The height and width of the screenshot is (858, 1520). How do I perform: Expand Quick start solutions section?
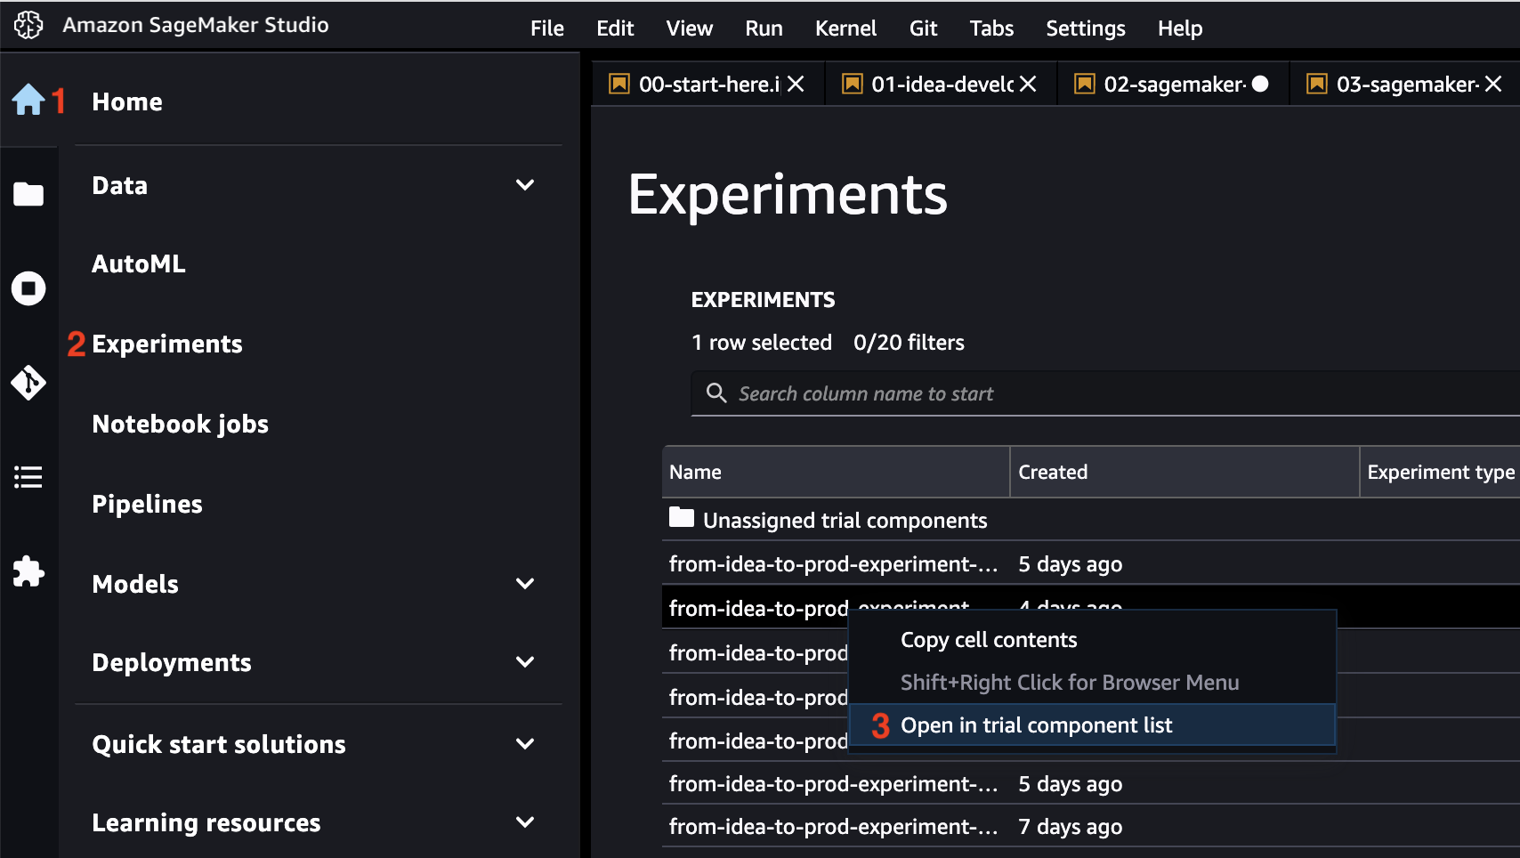tap(525, 743)
